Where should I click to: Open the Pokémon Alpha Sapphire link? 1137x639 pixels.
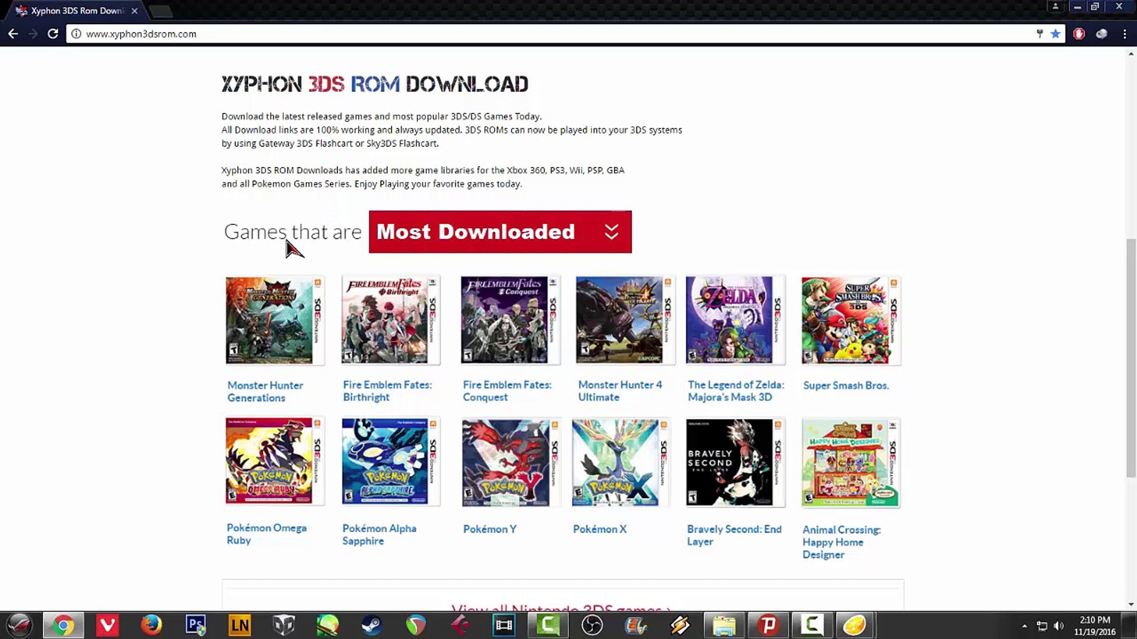coord(379,534)
